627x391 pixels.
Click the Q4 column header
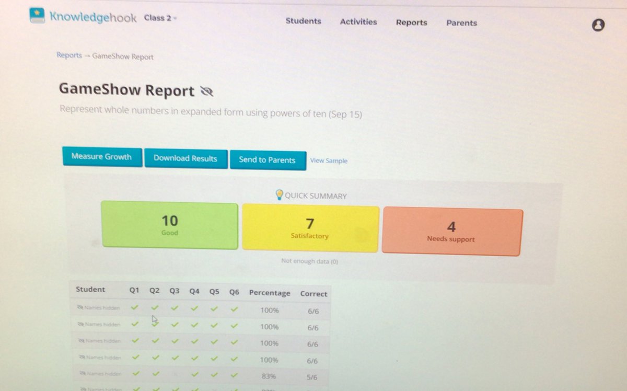(194, 292)
